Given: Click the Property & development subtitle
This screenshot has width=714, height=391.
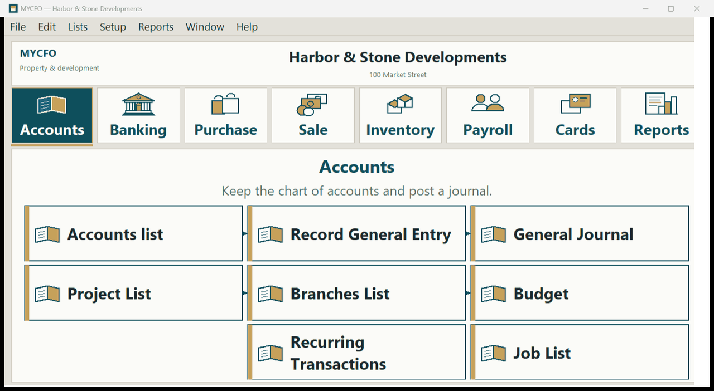Looking at the screenshot, I should click(x=59, y=68).
